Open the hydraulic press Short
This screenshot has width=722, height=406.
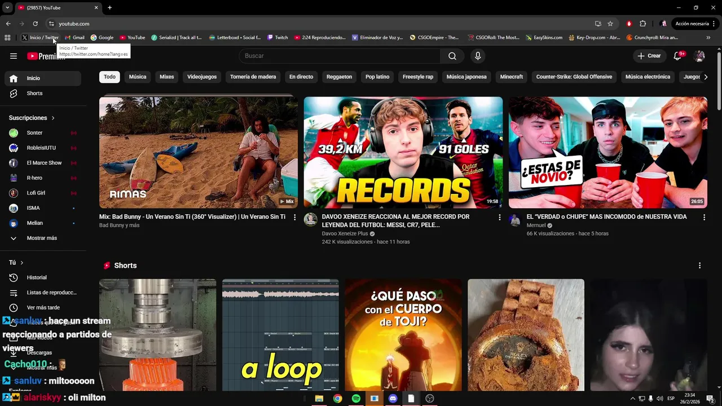point(157,335)
